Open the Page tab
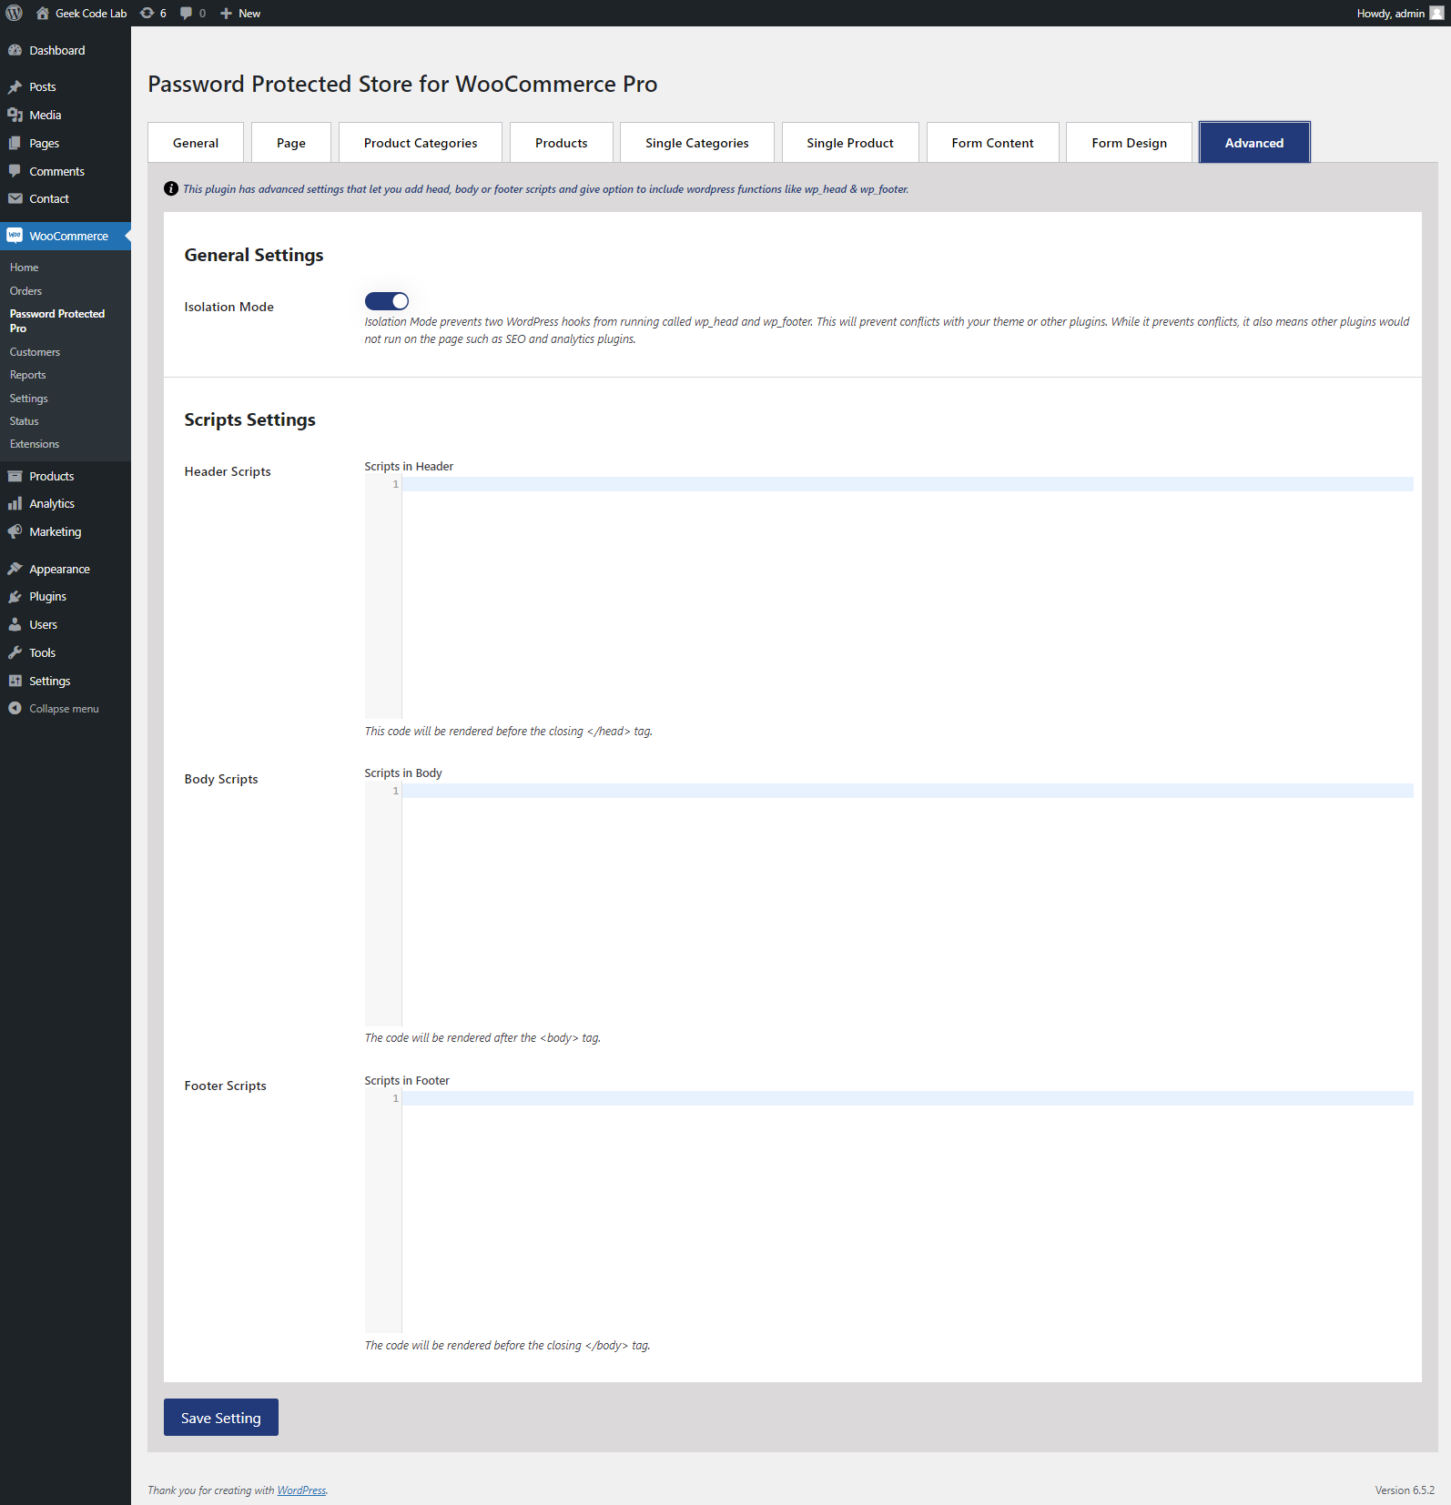The image size is (1451, 1505). tap(291, 142)
